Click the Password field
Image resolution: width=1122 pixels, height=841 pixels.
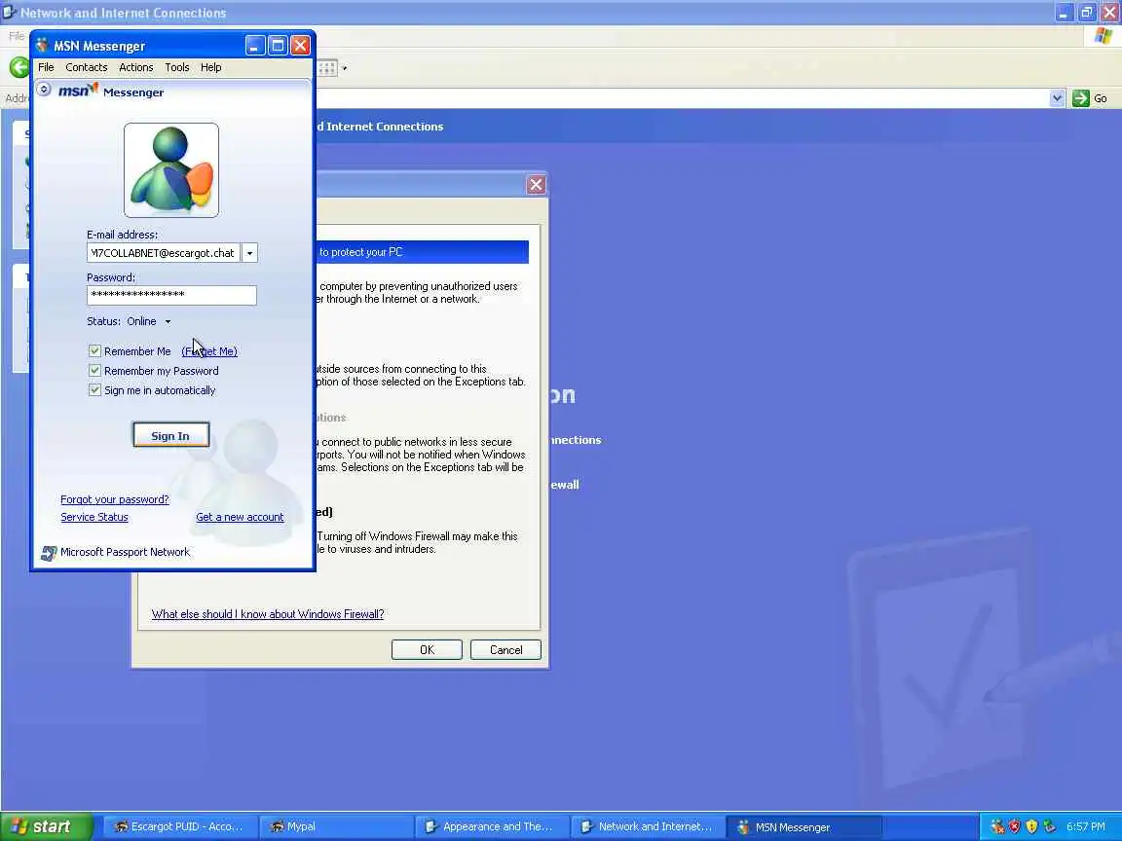(x=171, y=295)
